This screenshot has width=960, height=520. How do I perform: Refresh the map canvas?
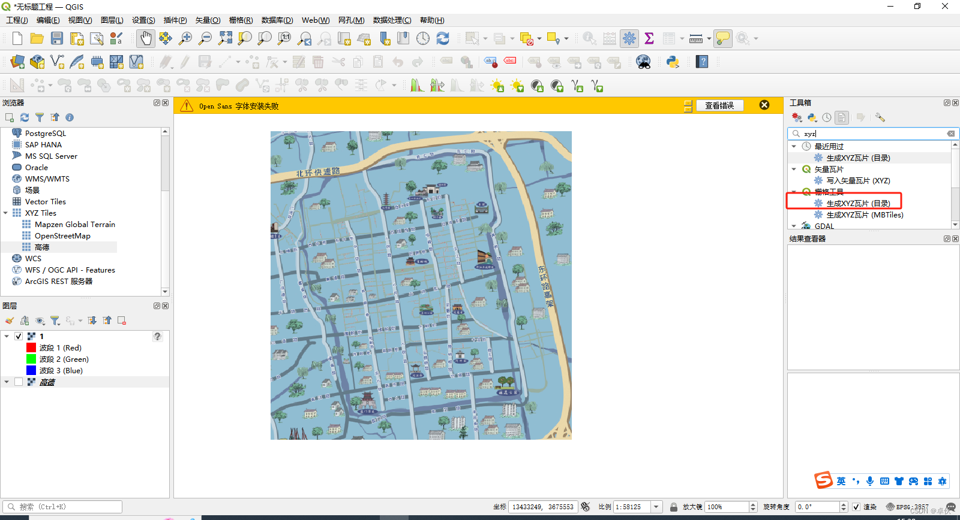click(443, 38)
